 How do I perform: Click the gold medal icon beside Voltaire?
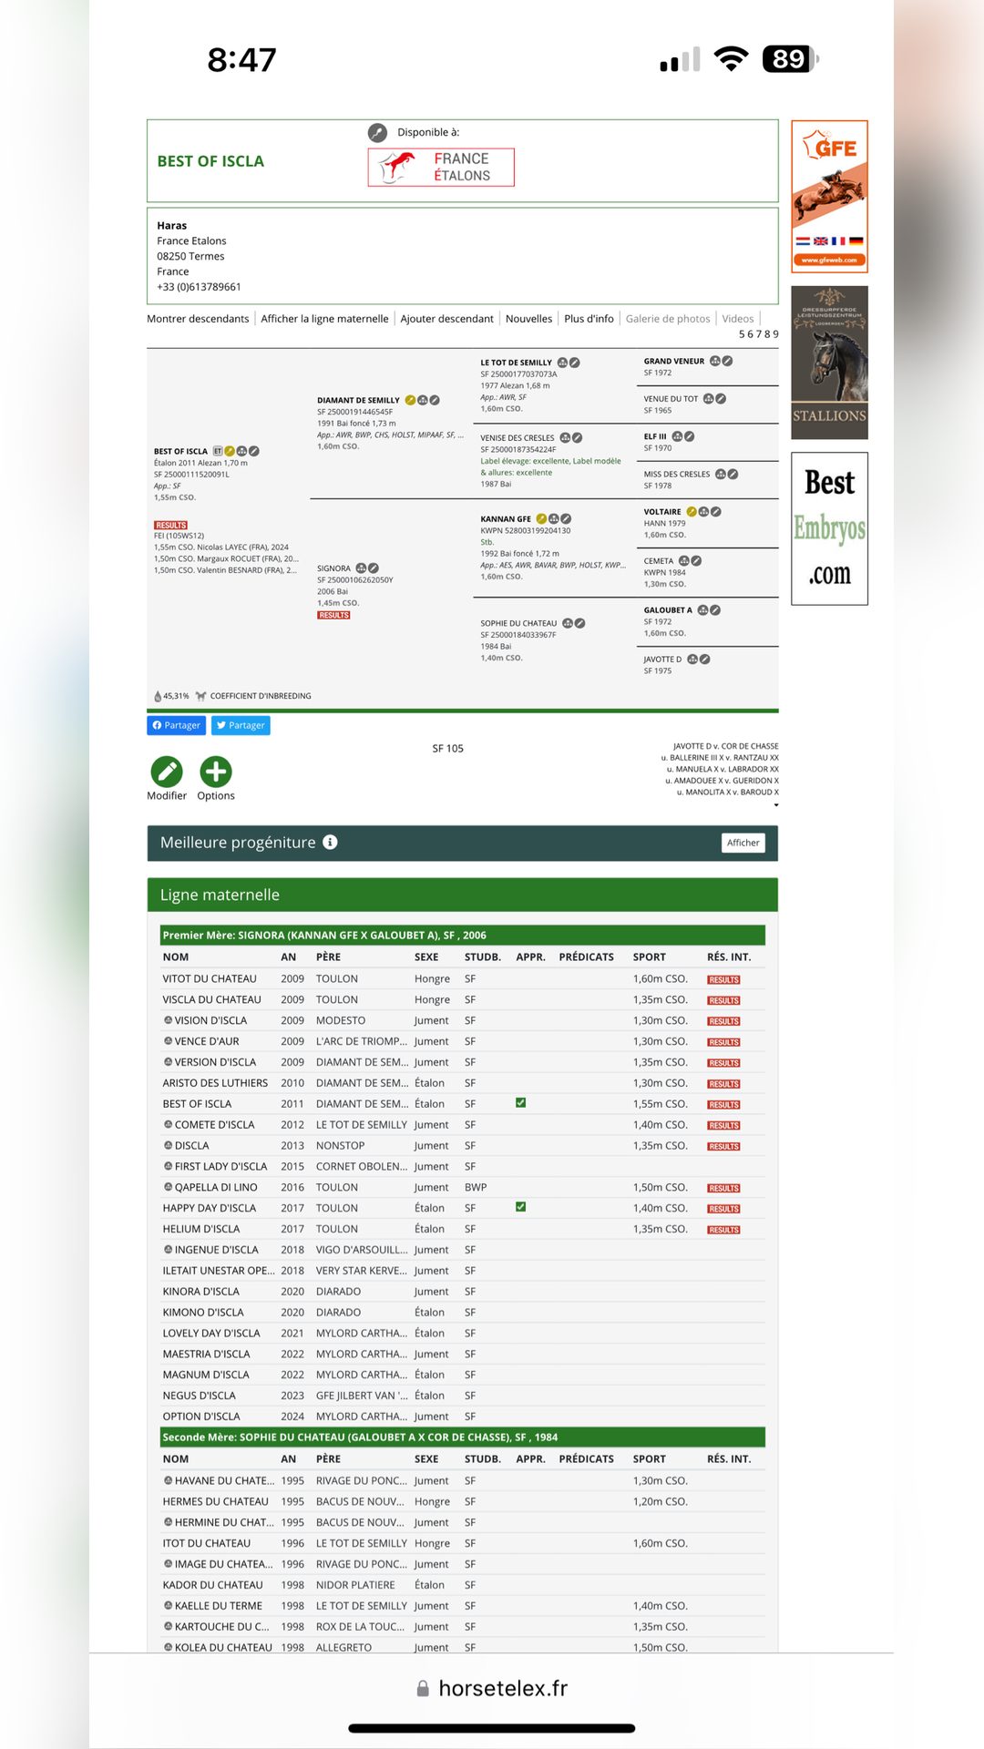point(692,512)
